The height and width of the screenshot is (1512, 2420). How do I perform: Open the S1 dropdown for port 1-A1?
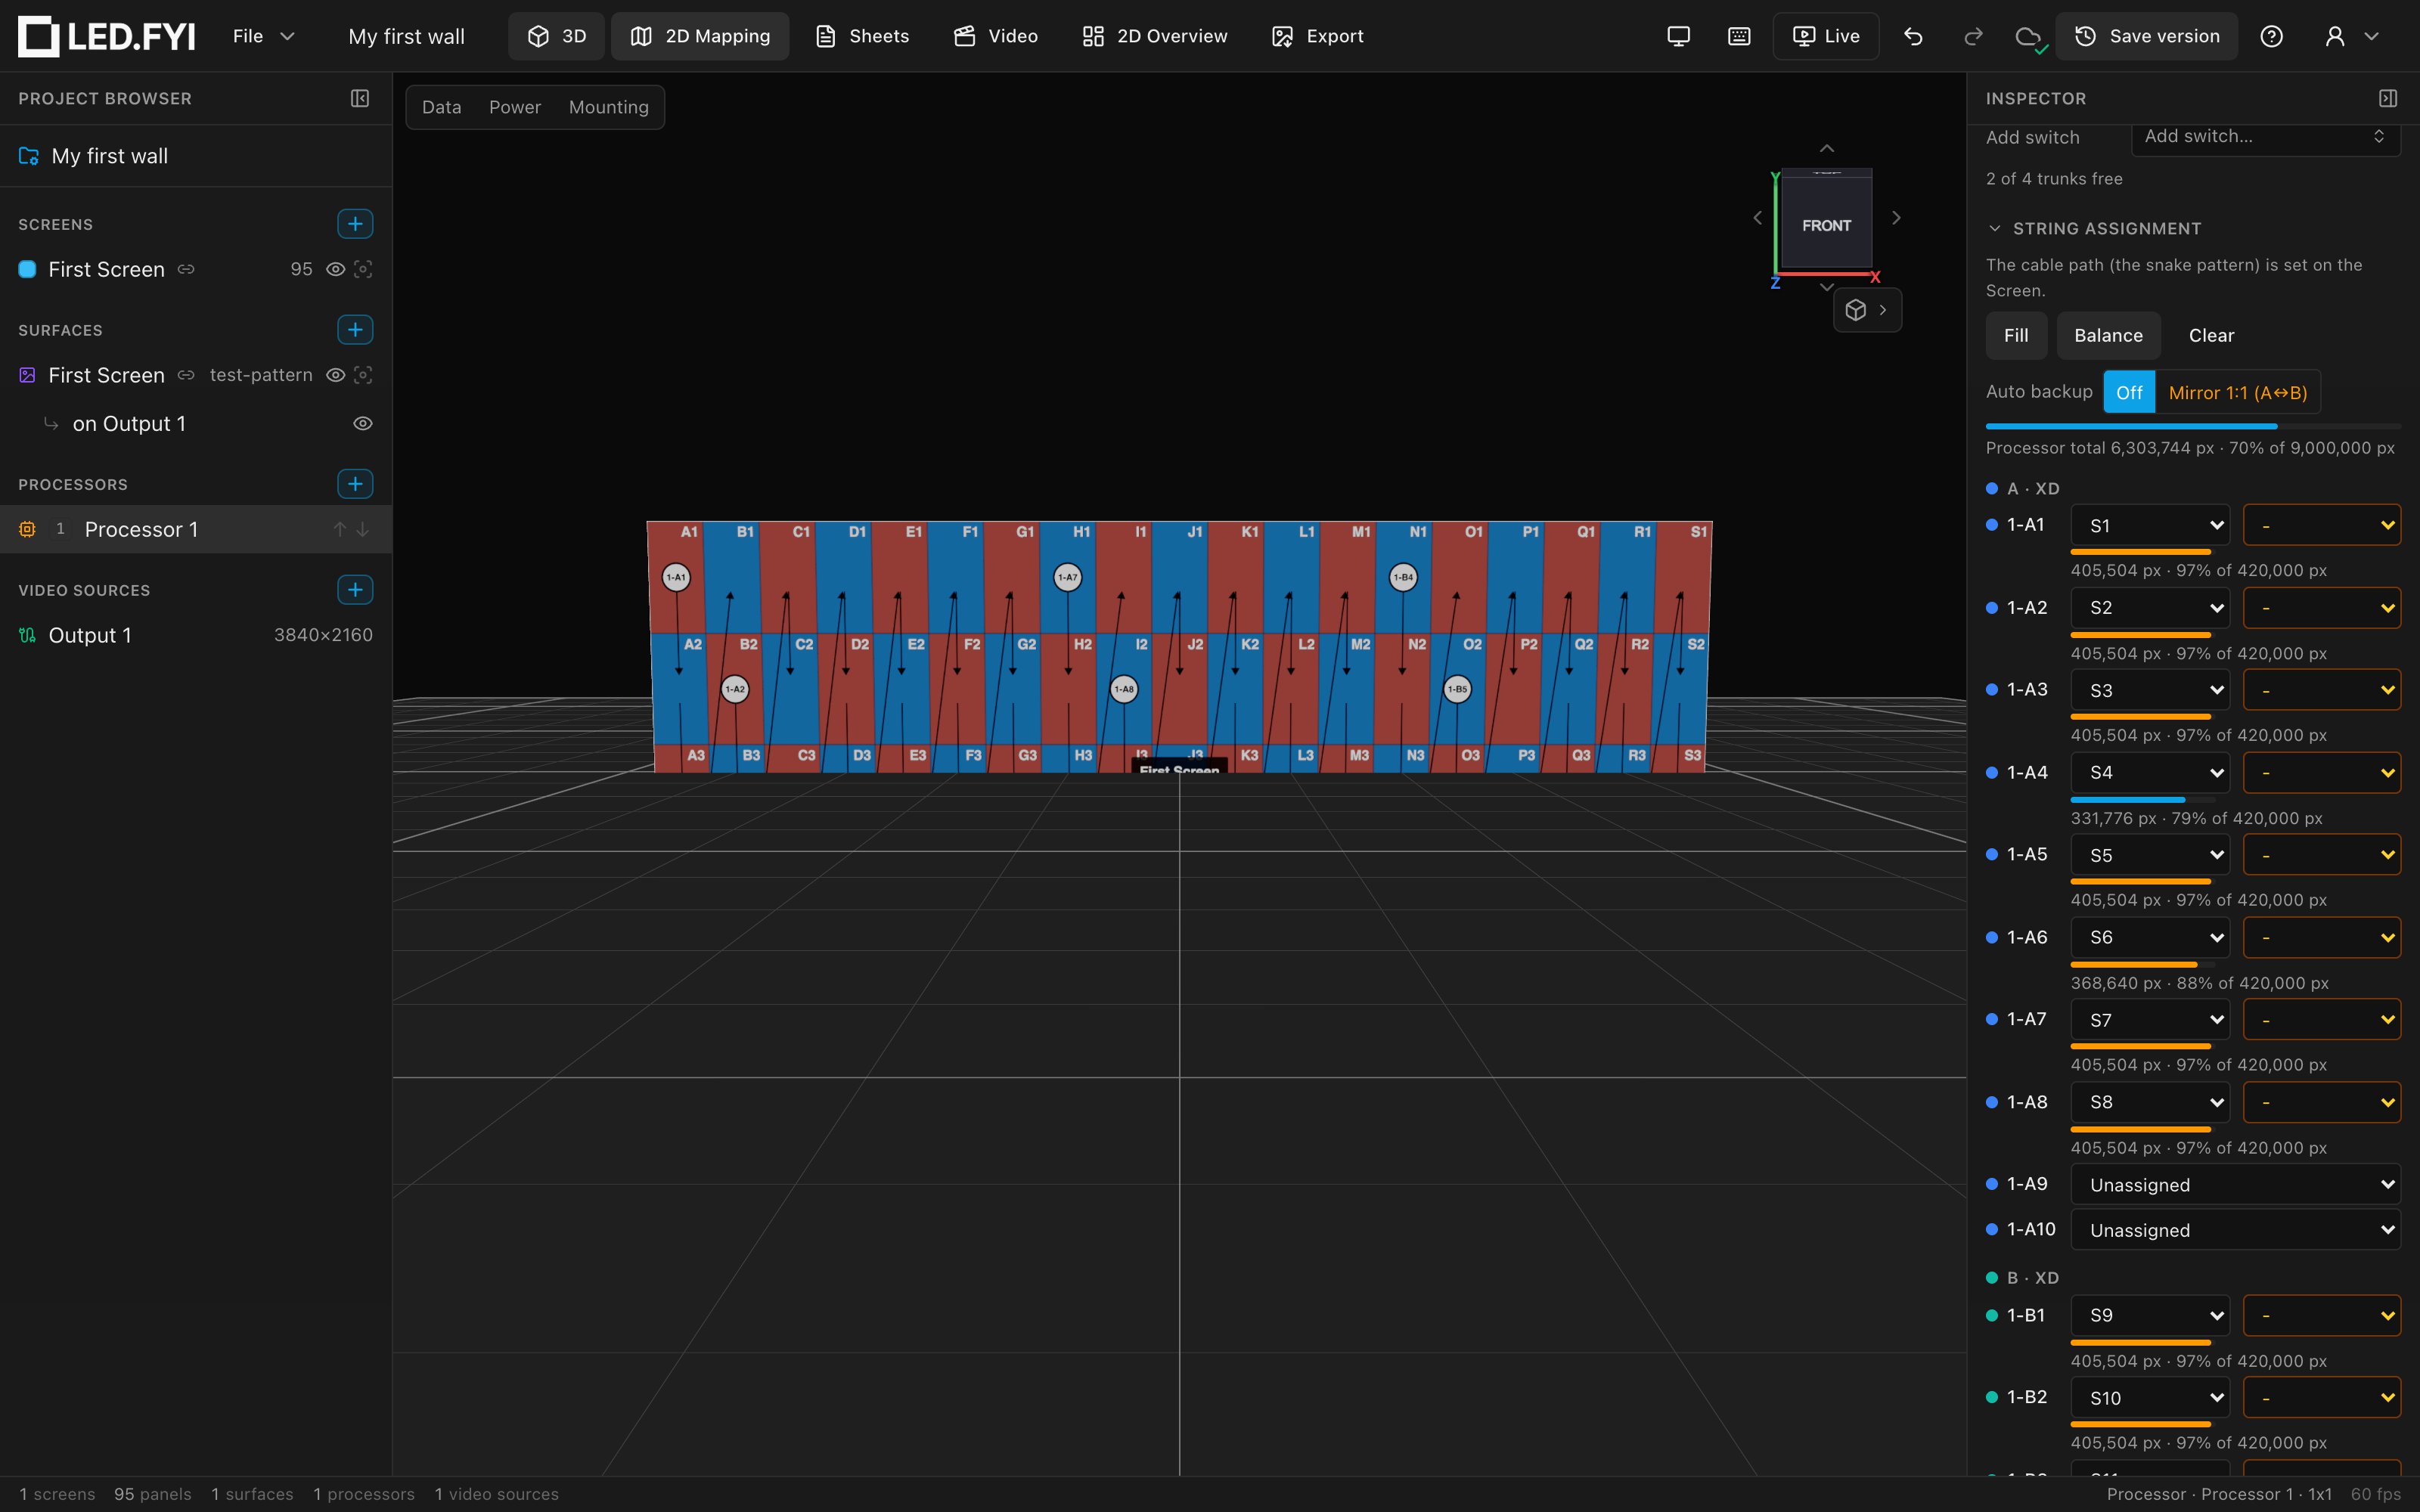(2150, 526)
